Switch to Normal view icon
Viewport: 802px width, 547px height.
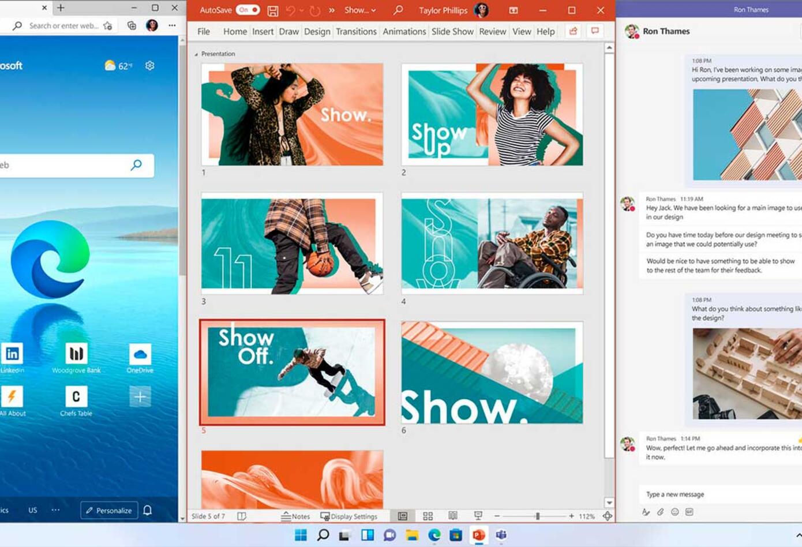[x=403, y=516]
